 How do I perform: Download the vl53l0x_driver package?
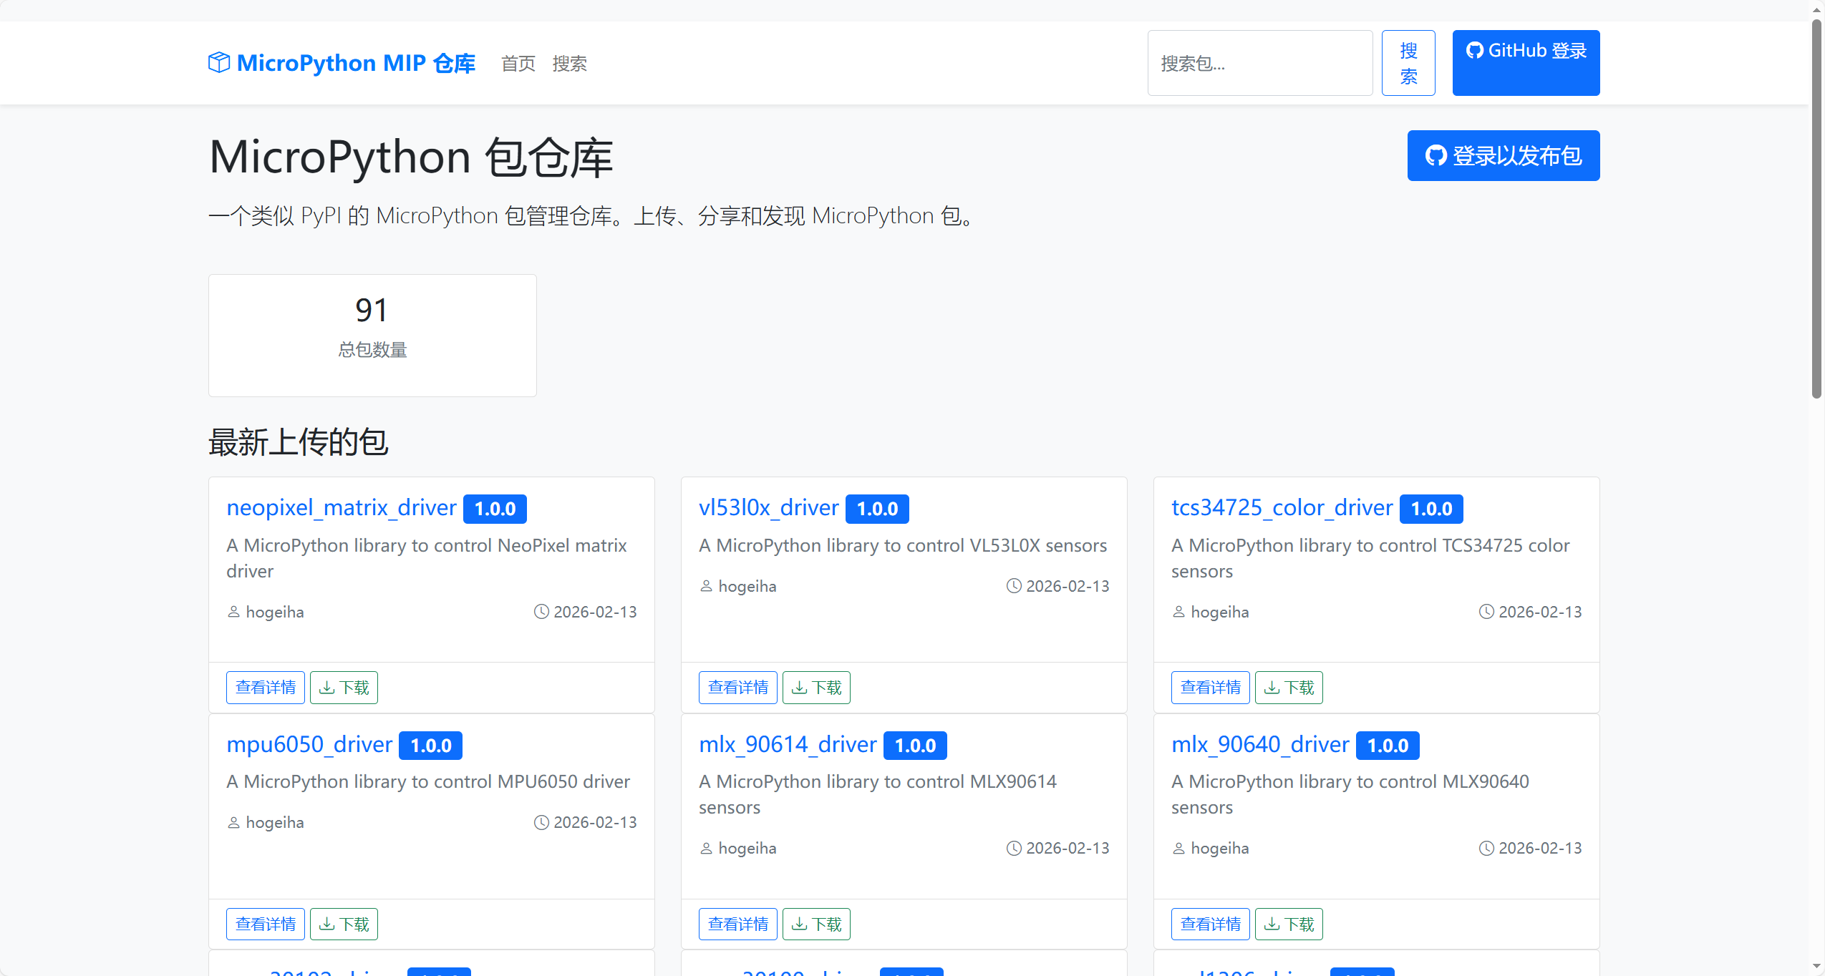pos(815,687)
